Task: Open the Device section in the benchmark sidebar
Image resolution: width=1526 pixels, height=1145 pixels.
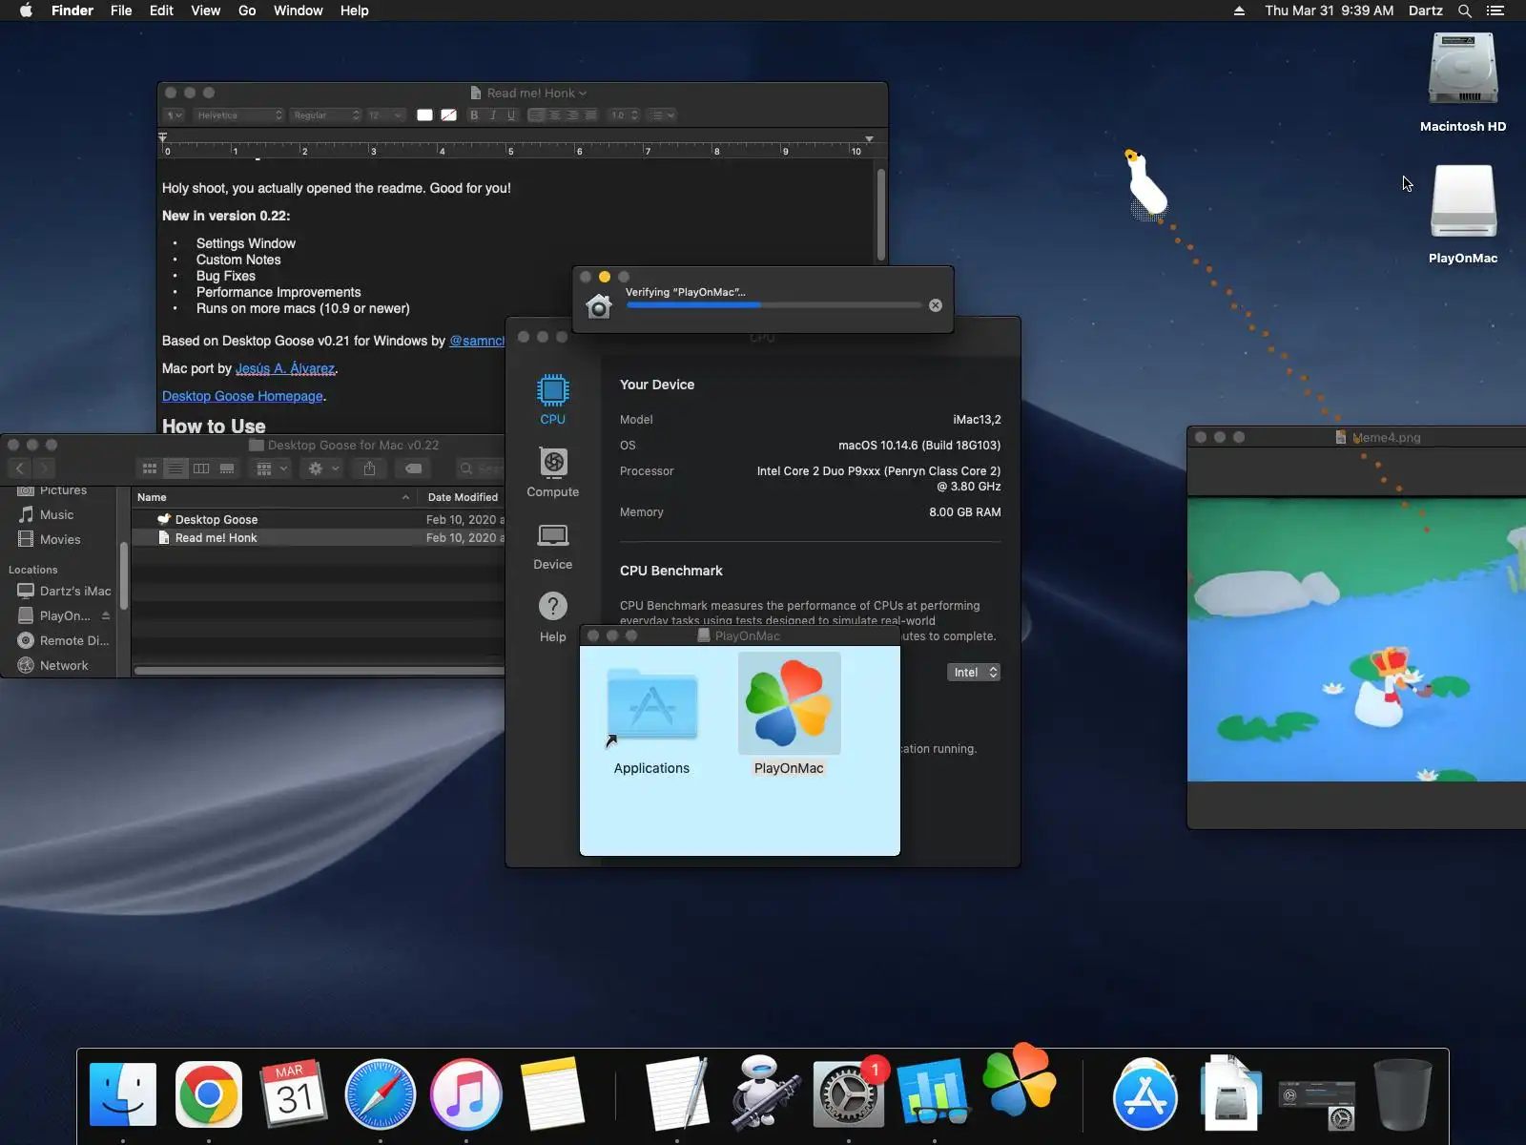Action: 552,546
